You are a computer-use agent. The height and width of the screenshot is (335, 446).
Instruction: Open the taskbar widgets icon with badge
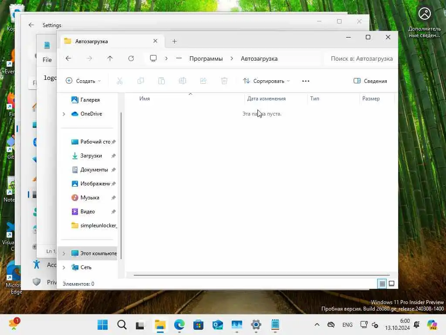click(x=14, y=324)
